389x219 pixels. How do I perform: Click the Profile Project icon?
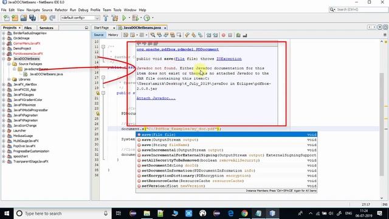pos(147,18)
